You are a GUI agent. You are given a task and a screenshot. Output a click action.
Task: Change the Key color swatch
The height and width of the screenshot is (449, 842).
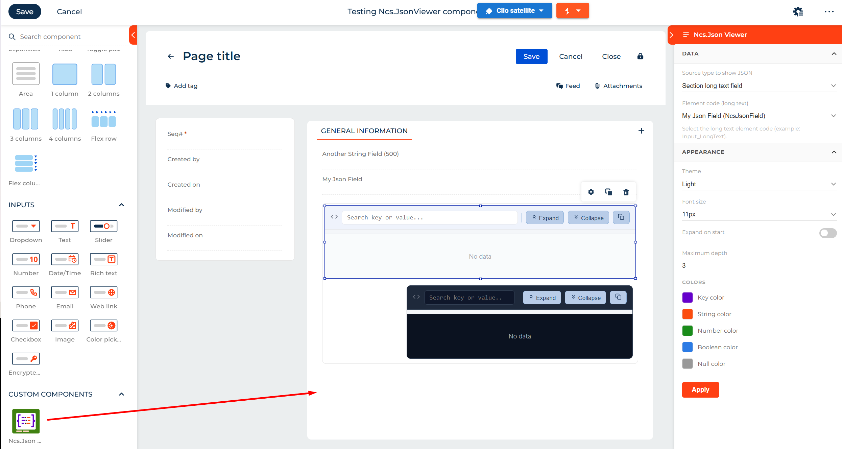[x=688, y=298]
